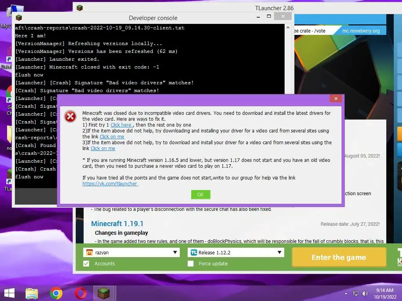Click the crash-2022-10-19 report filename line
Image resolution: width=402 pixels, height=301 pixels.
click(x=100, y=28)
